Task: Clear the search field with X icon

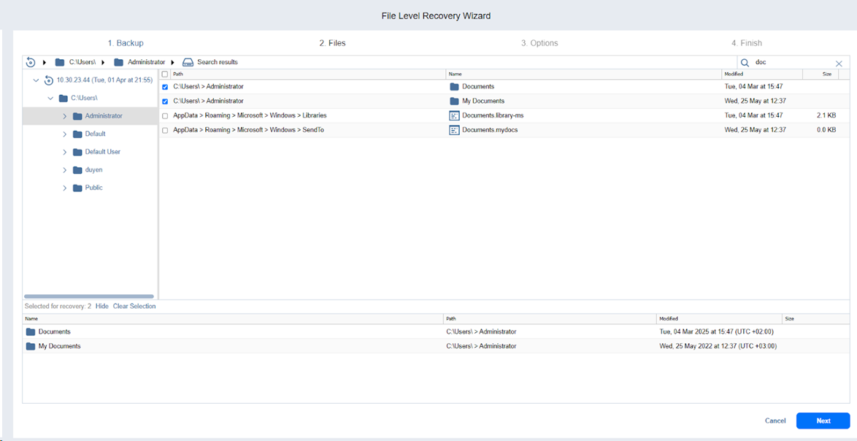Action: (x=839, y=64)
